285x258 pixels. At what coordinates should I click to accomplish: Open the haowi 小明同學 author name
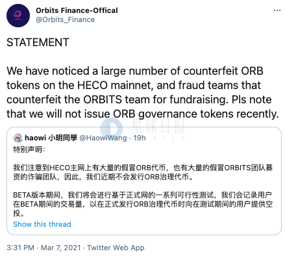[51, 138]
